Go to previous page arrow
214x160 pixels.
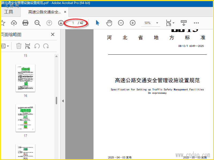pos(49,23)
